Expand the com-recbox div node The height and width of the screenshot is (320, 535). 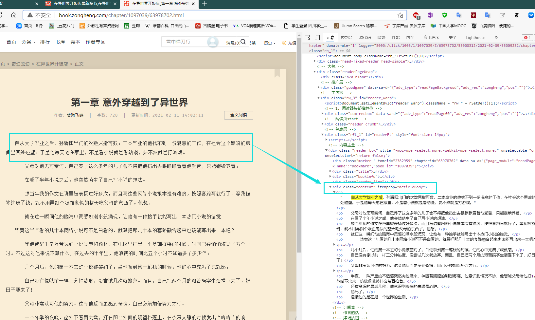coord(323,114)
